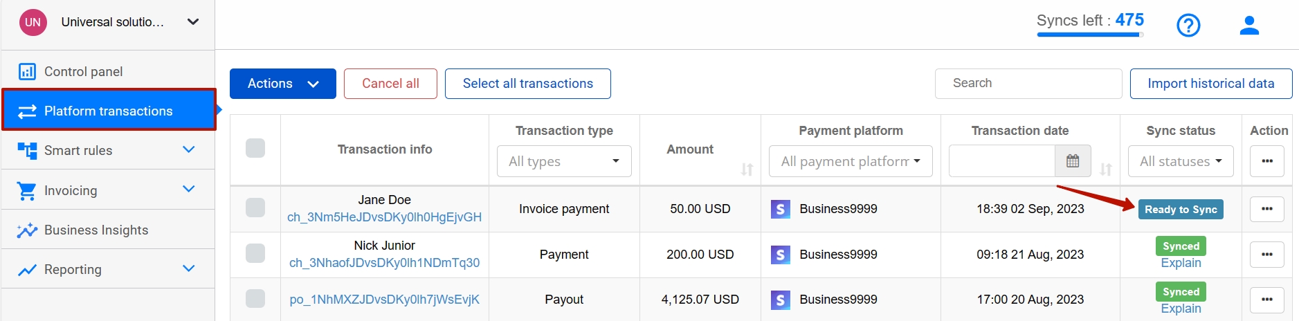Viewport: 1299px width, 321px height.
Task: Click the help question mark icon
Action: (x=1188, y=26)
